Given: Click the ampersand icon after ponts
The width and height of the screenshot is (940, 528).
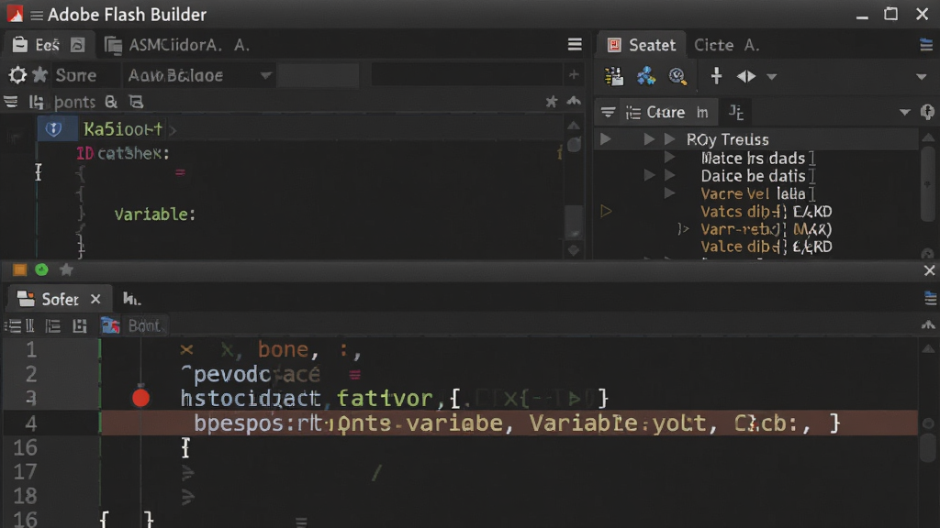Looking at the screenshot, I should [111, 103].
